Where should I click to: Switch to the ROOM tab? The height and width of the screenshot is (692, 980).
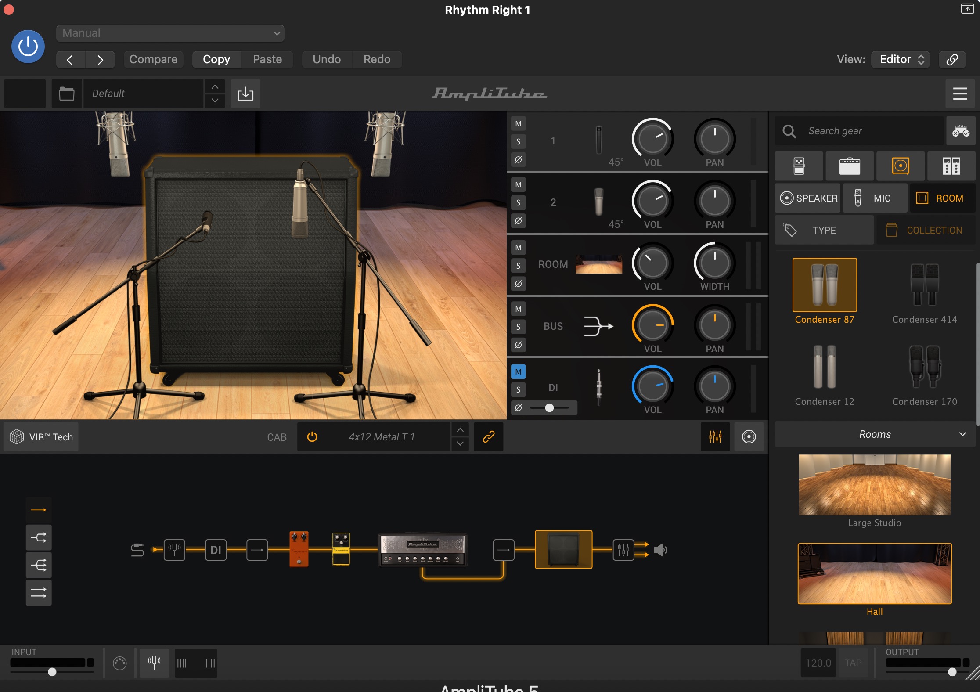(943, 198)
